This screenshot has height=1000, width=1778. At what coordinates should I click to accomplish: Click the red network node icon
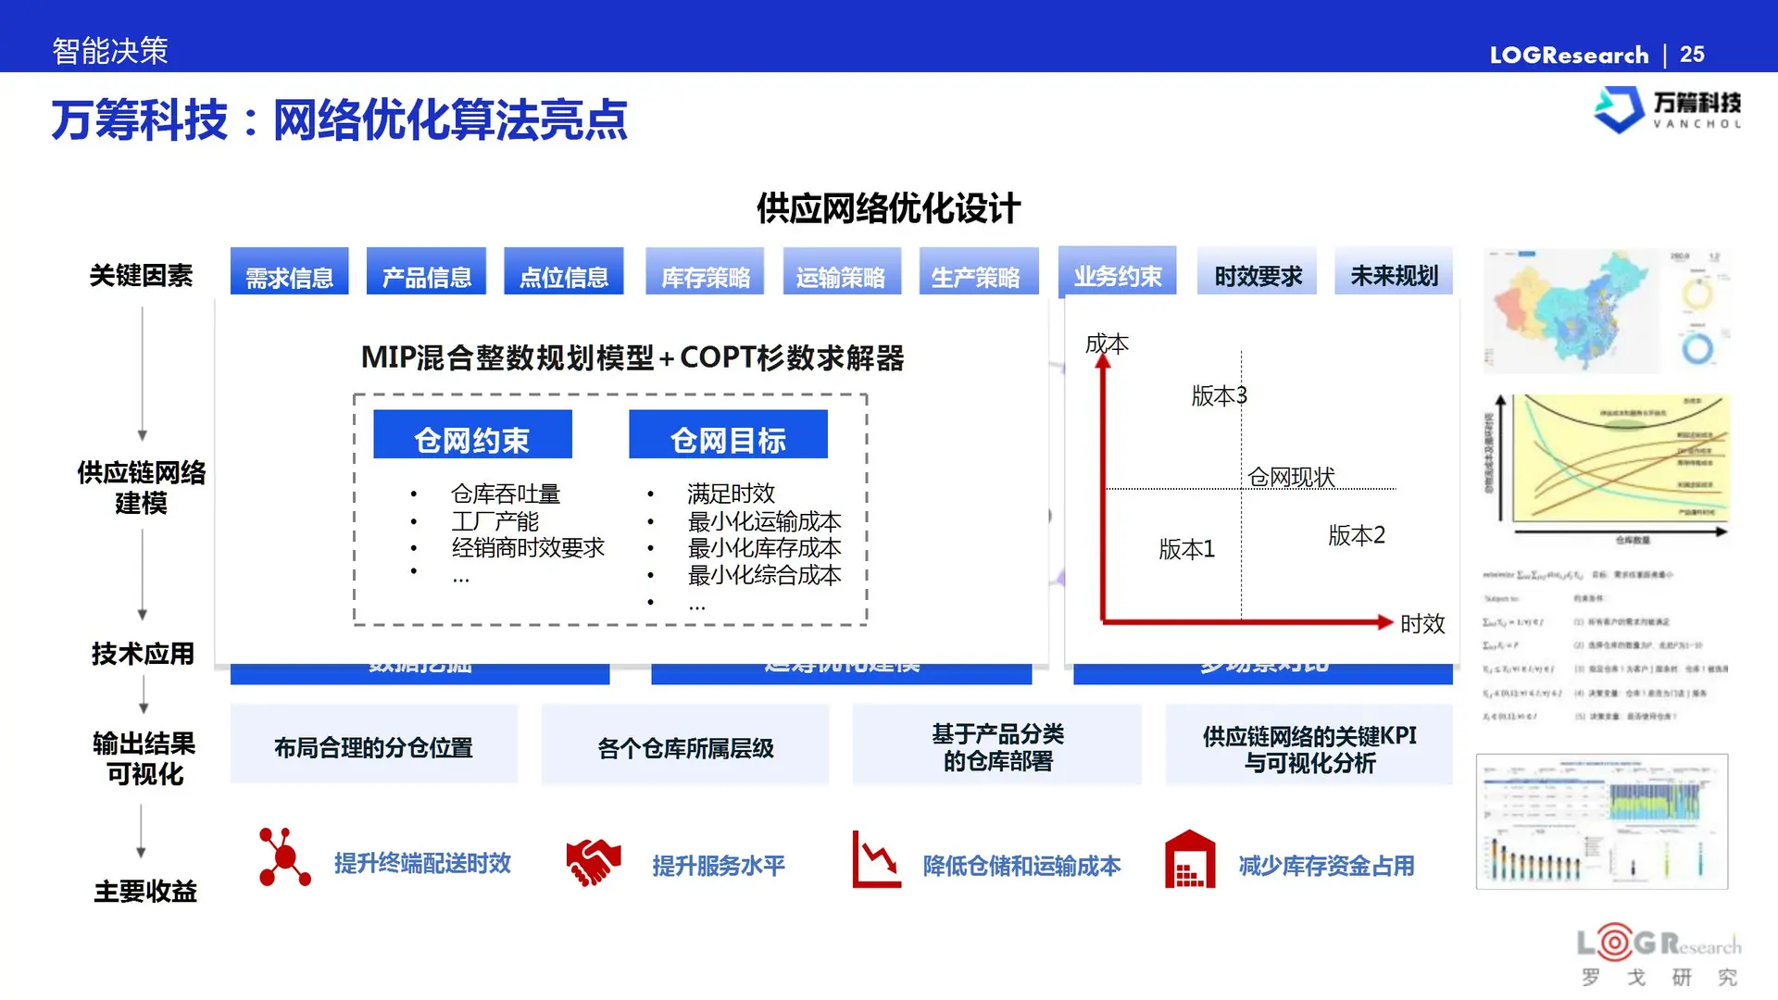284,857
